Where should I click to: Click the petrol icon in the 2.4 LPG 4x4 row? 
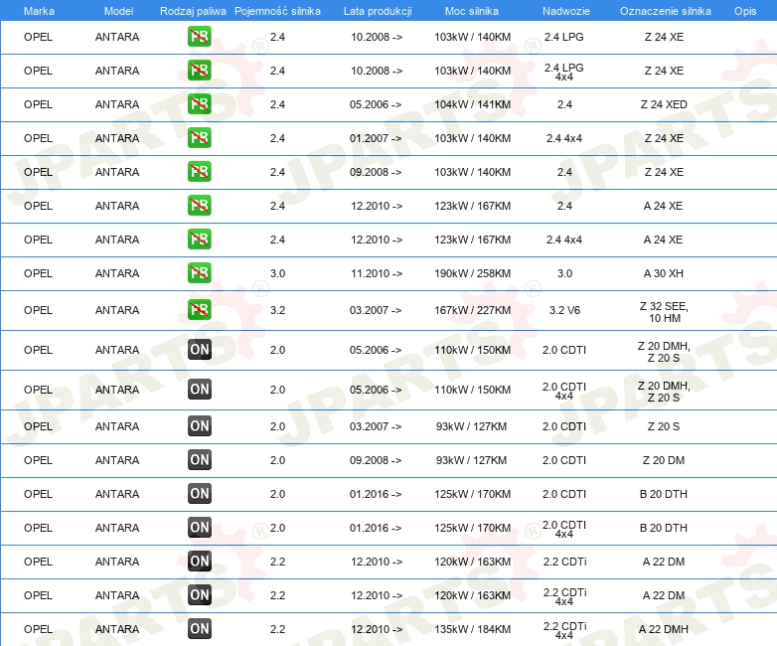click(200, 71)
